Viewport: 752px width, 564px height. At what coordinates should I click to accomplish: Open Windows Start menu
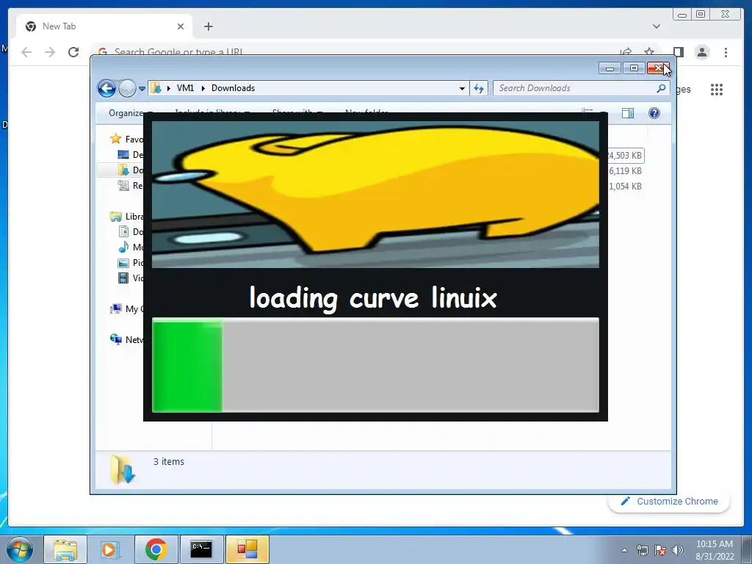[x=19, y=549]
